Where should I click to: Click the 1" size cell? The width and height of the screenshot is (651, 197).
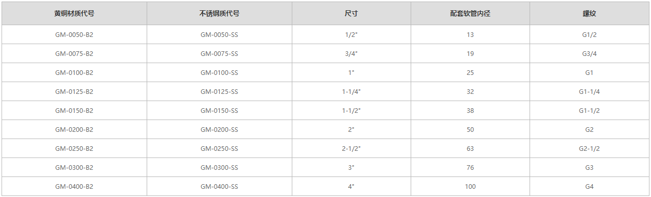pyautogui.click(x=351, y=73)
